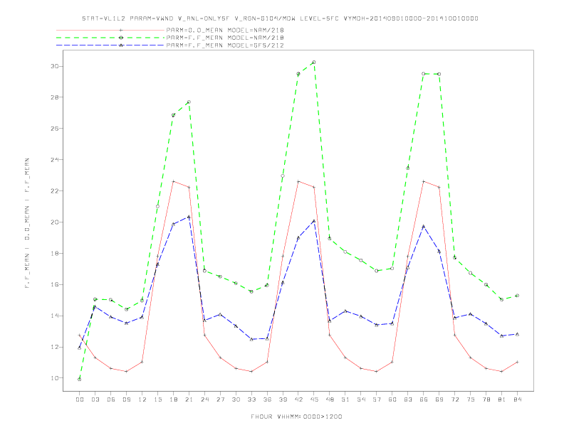Click the x-axis title FHOUR VHHMM:0000>1200
Image resolution: width=564 pixels, height=435 pixels.
[x=296, y=417]
